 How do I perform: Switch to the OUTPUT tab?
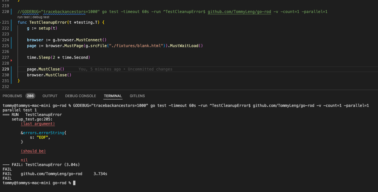tap(50, 96)
